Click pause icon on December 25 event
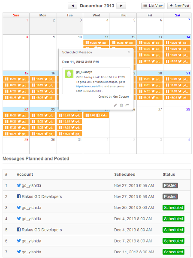The image size is (193, 258). click(87, 115)
